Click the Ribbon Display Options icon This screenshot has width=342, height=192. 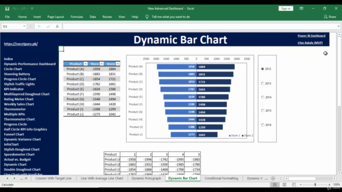pyautogui.click(x=301, y=9)
